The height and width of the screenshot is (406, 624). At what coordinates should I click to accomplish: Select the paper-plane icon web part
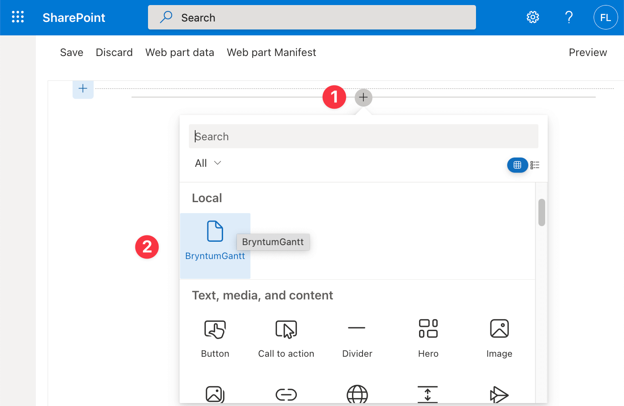[x=499, y=395]
